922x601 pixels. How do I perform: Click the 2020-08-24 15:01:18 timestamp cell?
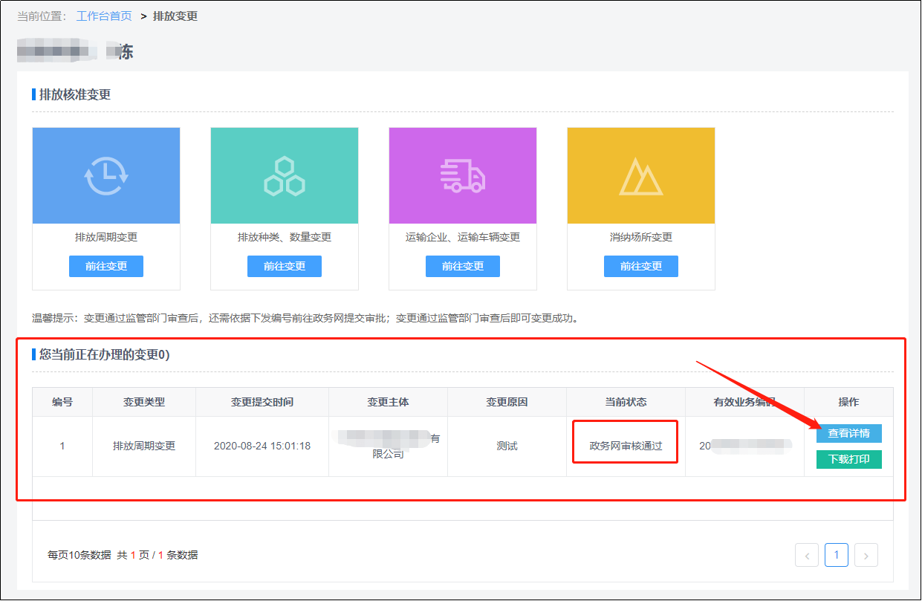262,446
